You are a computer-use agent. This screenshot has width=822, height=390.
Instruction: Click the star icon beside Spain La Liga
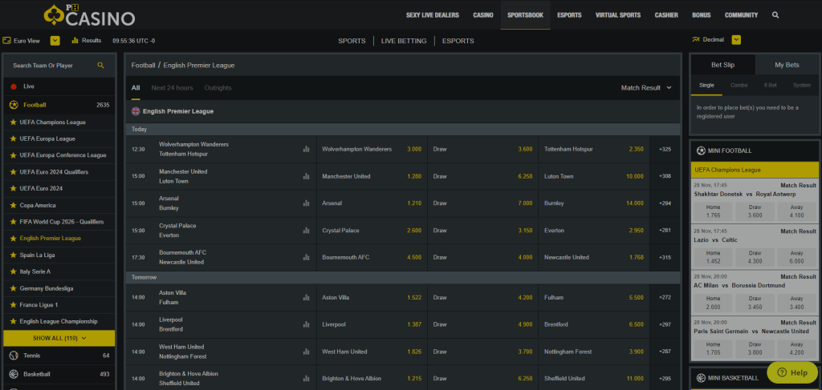click(13, 255)
